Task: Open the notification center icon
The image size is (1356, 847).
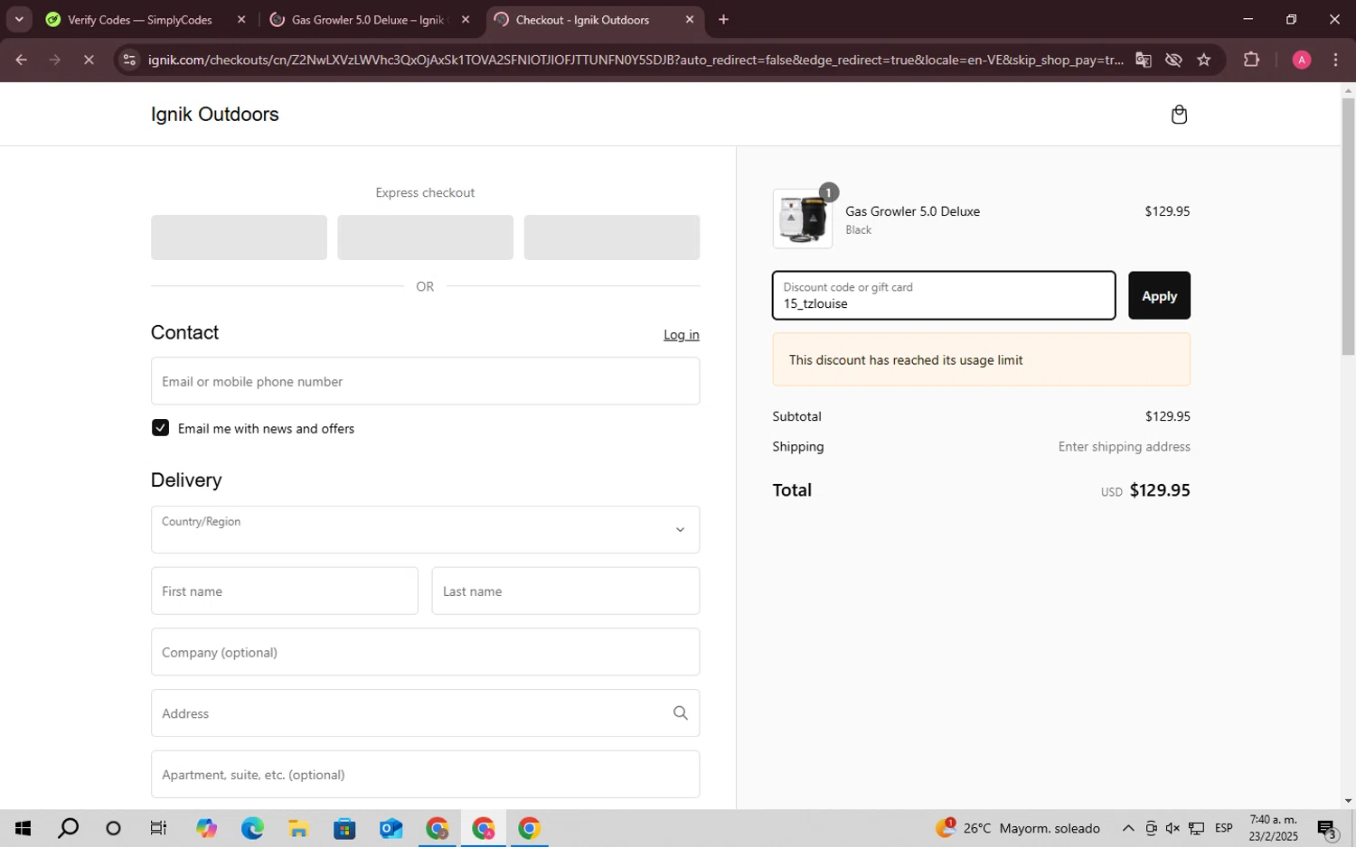Action: coord(1327,828)
